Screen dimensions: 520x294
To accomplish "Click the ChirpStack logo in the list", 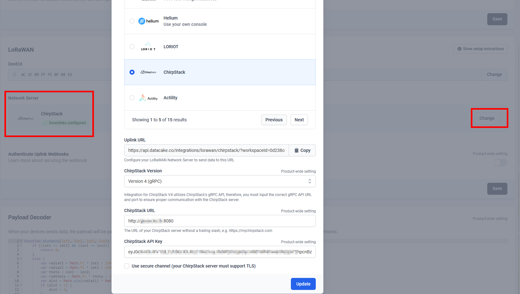I will coord(148,72).
